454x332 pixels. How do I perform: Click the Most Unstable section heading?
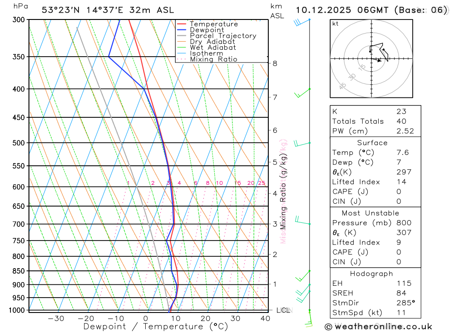370,213
